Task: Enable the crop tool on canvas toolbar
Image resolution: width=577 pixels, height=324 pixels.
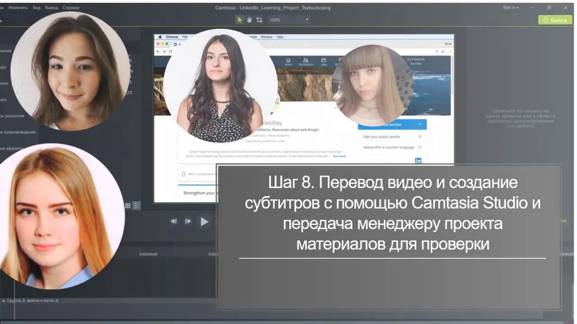Action: (x=259, y=20)
